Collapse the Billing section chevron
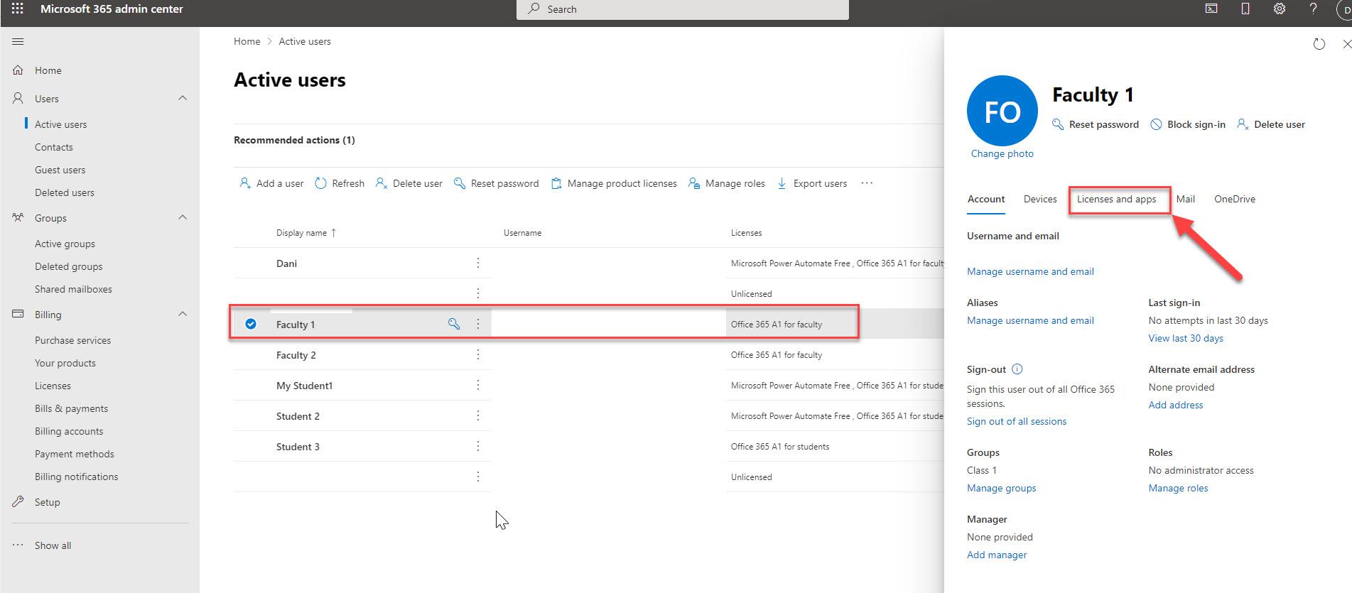The width and height of the screenshot is (1352, 593). point(183,314)
